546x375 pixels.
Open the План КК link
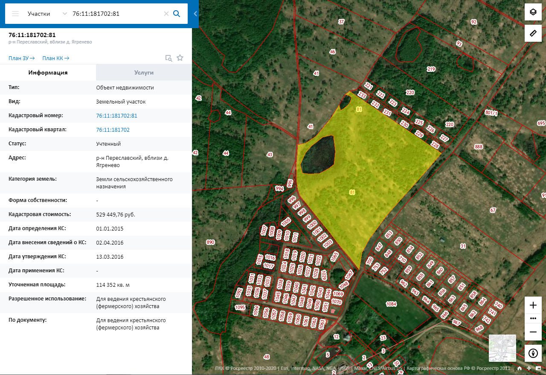click(x=55, y=58)
